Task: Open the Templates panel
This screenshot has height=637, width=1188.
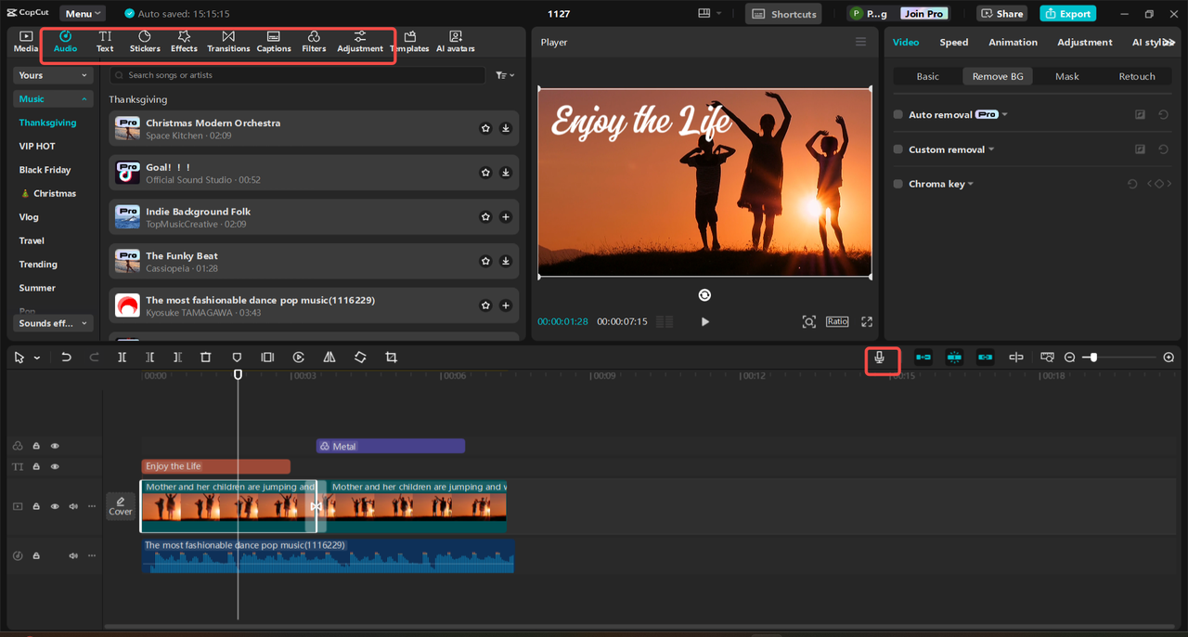Action: click(x=409, y=42)
